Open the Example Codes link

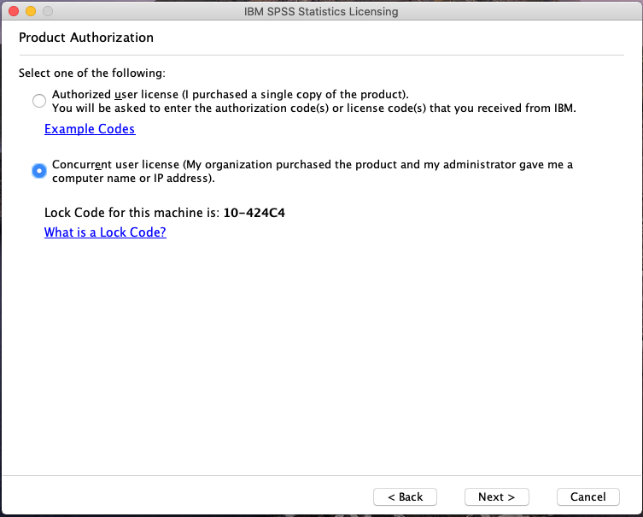pyautogui.click(x=90, y=129)
